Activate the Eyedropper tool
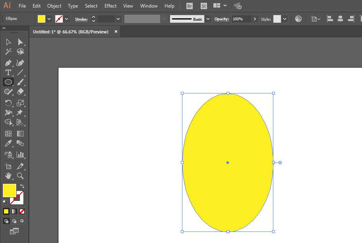Screen dimensions: 362x243 pyautogui.click(x=8, y=144)
